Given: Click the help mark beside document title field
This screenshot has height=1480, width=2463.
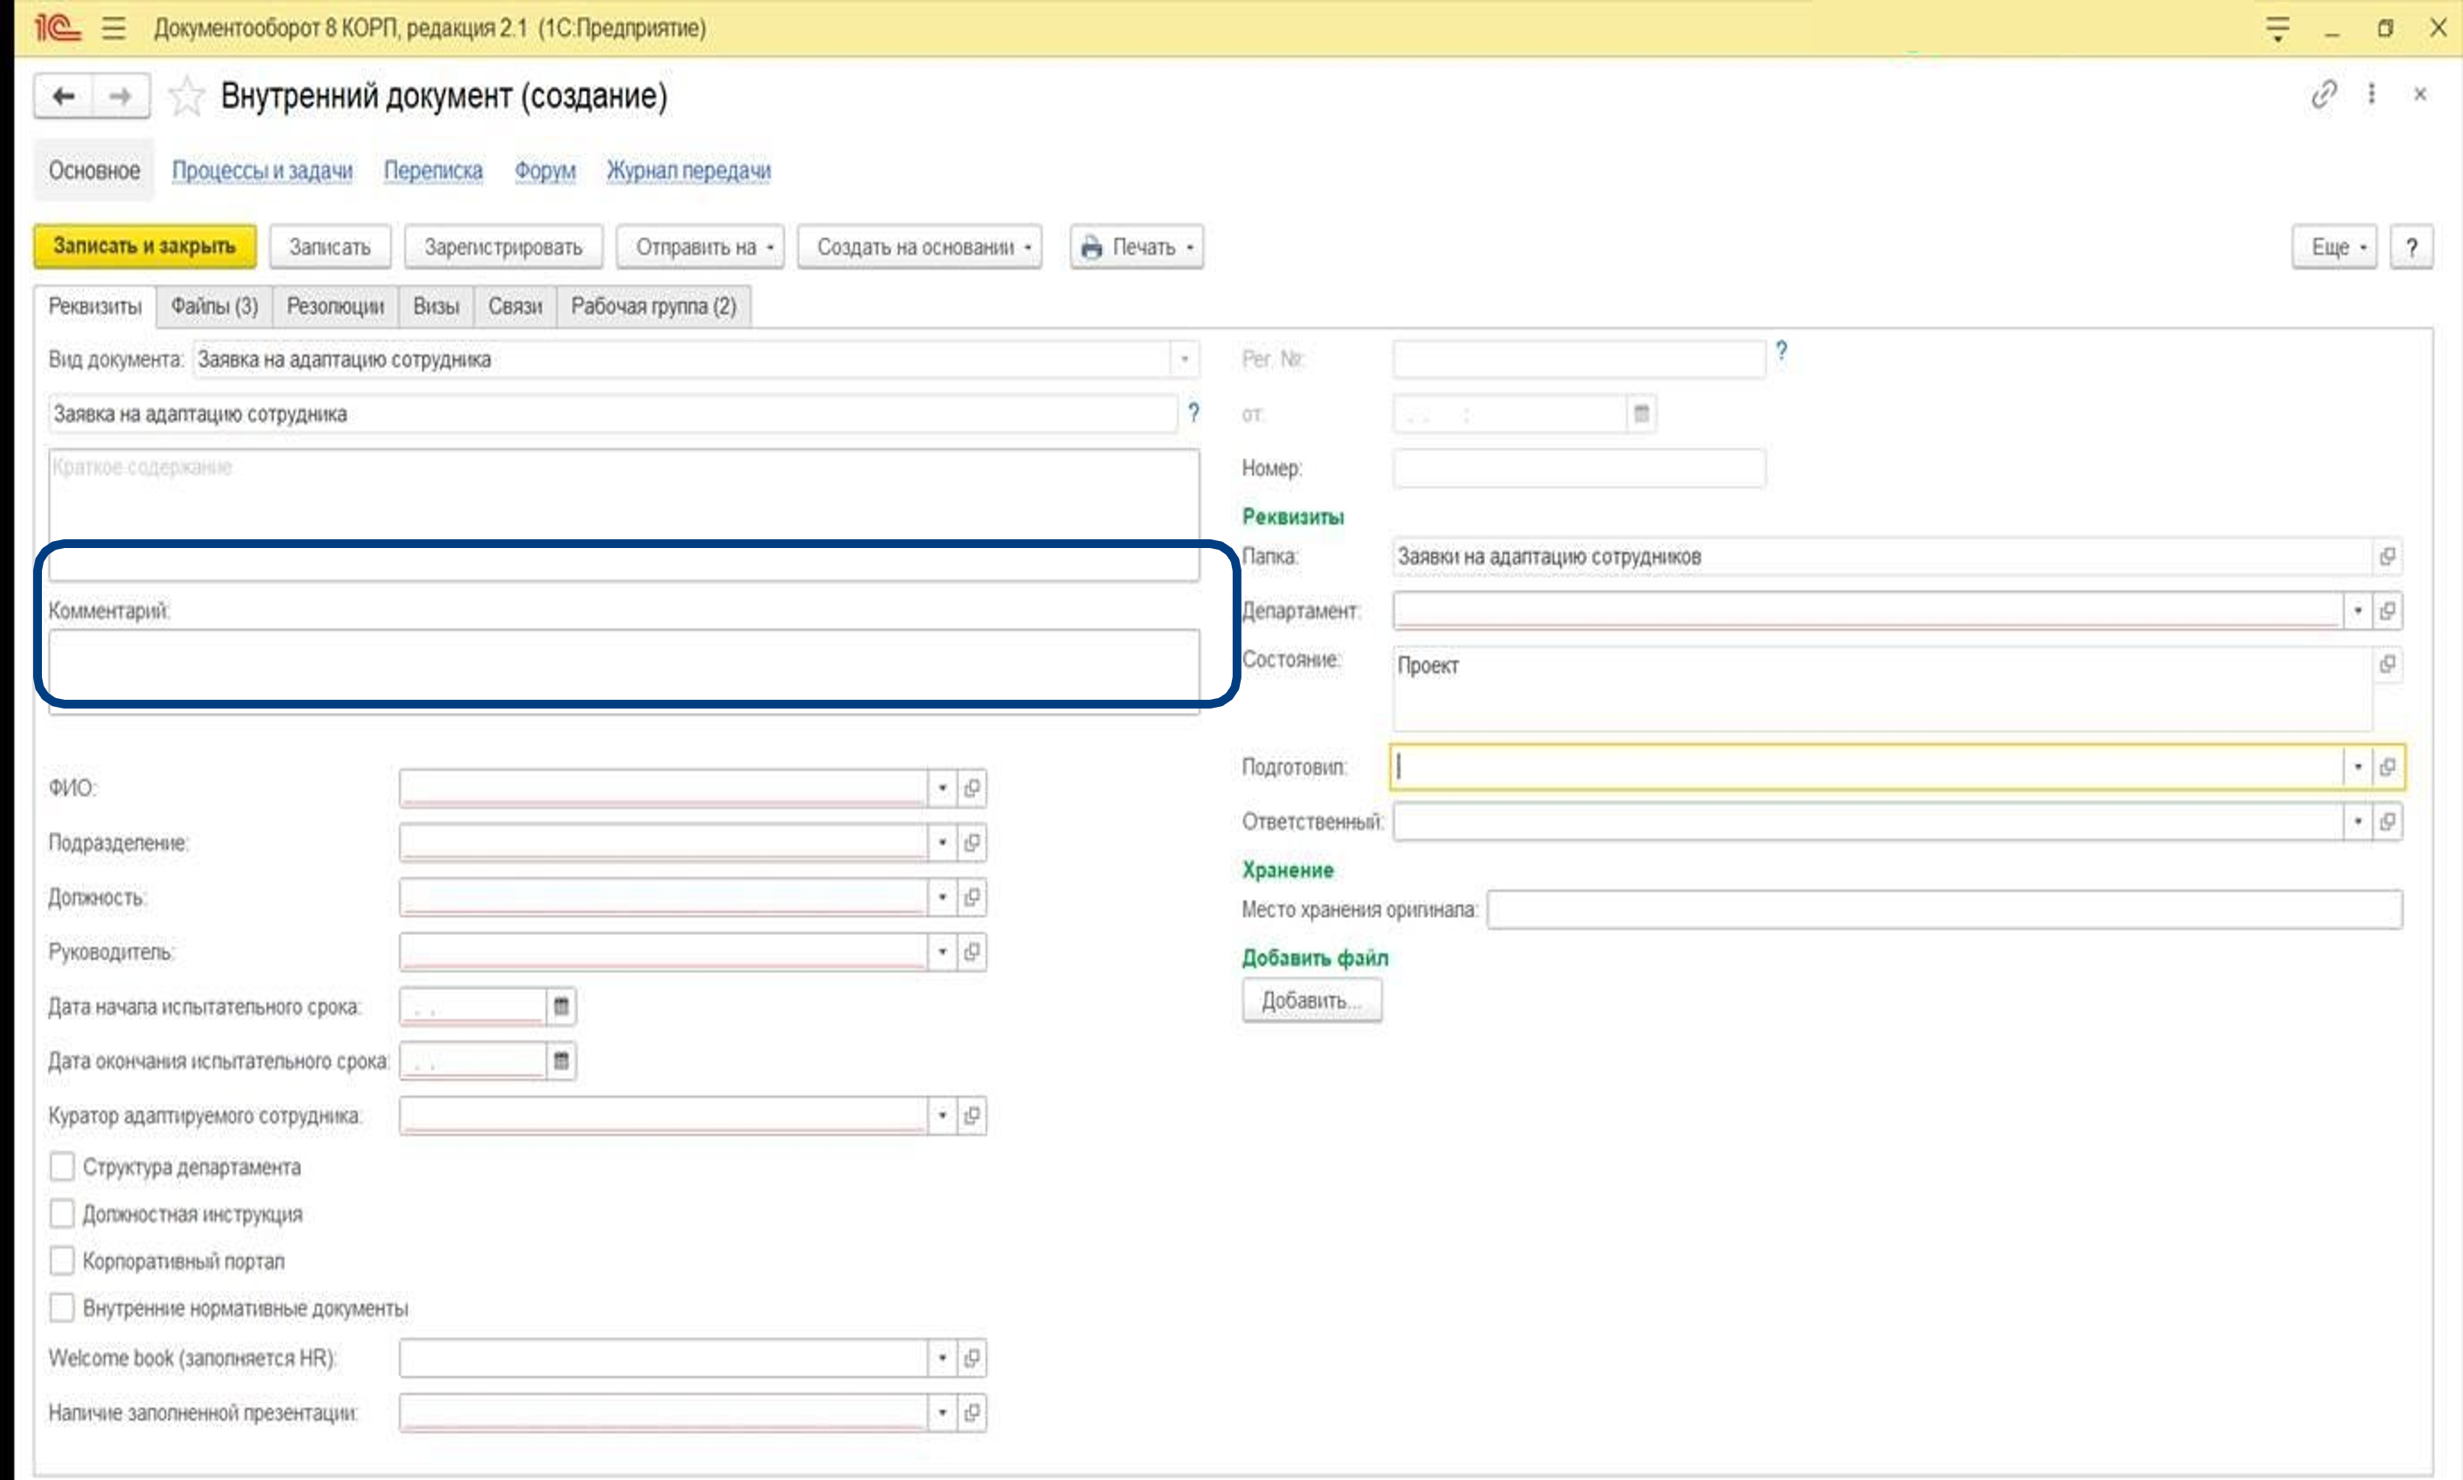Looking at the screenshot, I should [x=1194, y=413].
